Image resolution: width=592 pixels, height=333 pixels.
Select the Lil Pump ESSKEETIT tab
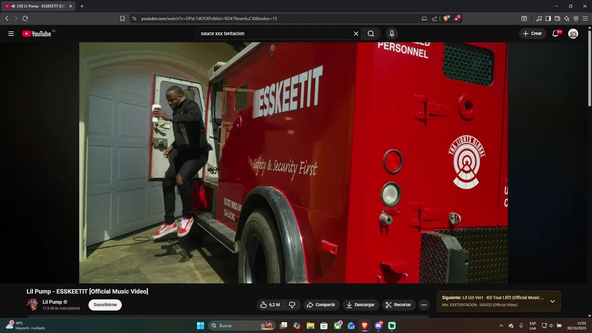click(x=38, y=6)
